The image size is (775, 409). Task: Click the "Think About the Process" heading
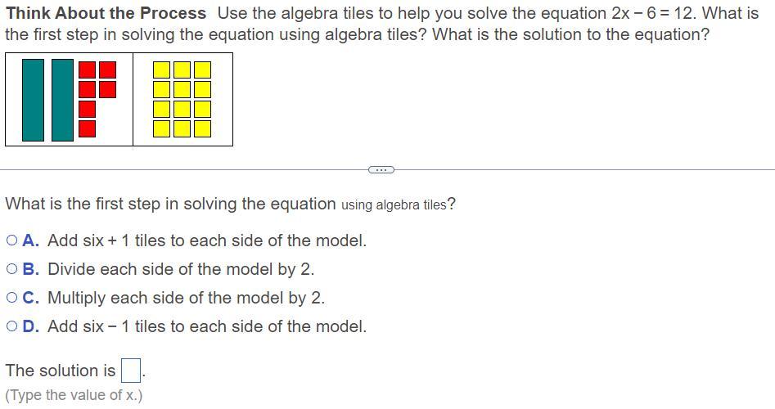point(106,13)
